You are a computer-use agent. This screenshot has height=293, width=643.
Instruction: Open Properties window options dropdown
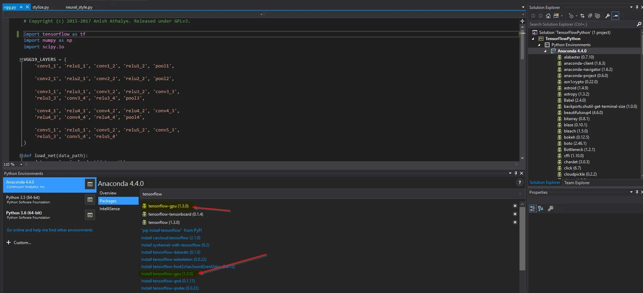(x=631, y=192)
